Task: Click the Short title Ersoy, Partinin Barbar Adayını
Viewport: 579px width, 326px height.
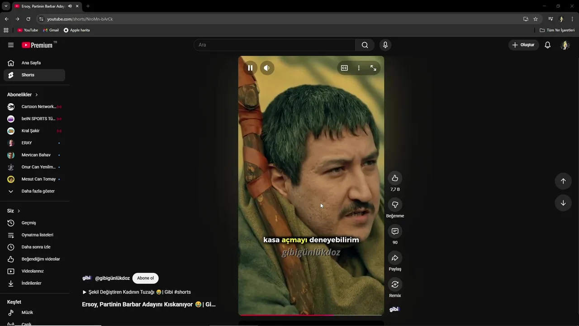Action: 149,304
